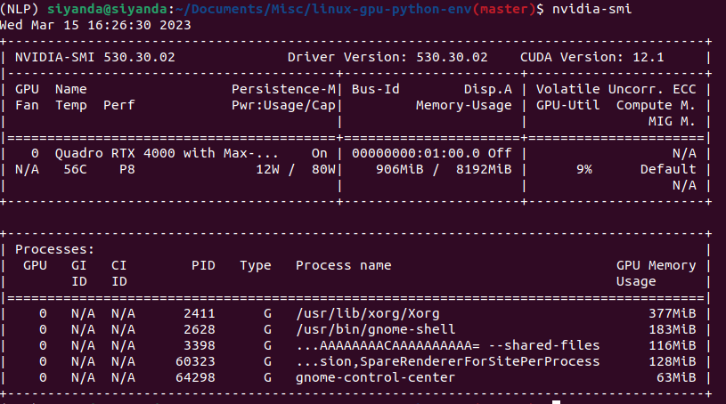Click the 'GPU Memory' column header
The width and height of the screenshot is (726, 404).
[657, 266]
